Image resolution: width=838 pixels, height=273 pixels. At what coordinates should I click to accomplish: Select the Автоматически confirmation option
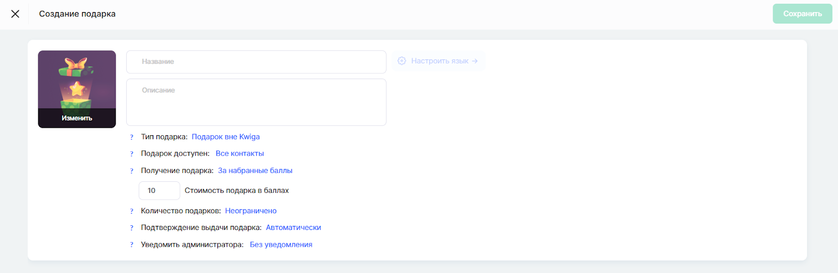(x=293, y=228)
